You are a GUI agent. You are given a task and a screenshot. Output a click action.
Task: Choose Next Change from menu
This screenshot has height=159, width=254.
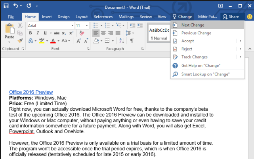(x=208, y=25)
